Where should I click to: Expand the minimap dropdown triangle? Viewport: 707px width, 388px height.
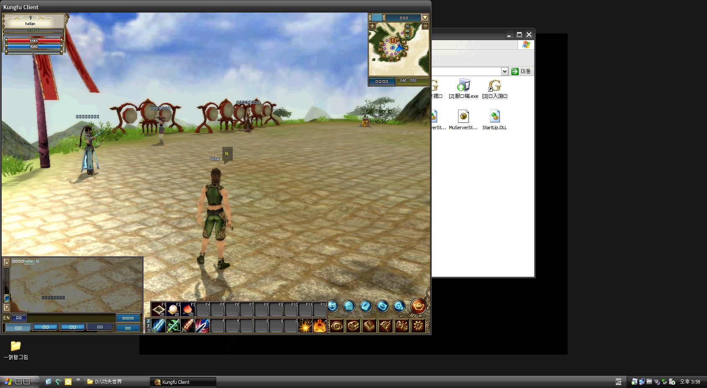[425, 18]
